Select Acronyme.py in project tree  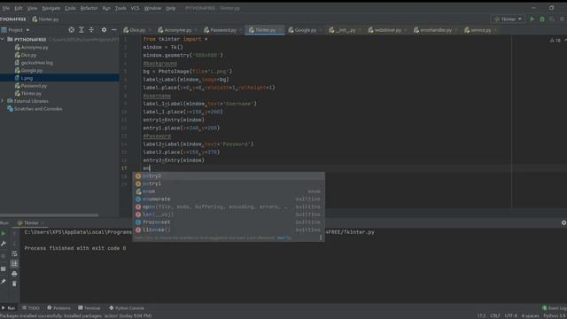[x=35, y=47]
